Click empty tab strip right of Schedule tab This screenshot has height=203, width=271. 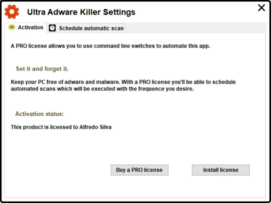pyautogui.click(x=193, y=28)
